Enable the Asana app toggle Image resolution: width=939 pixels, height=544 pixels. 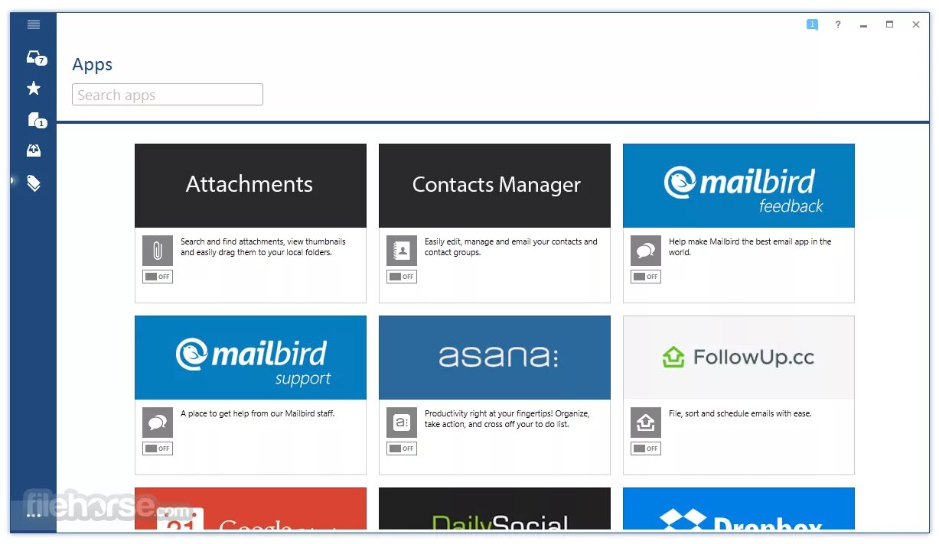tap(402, 448)
